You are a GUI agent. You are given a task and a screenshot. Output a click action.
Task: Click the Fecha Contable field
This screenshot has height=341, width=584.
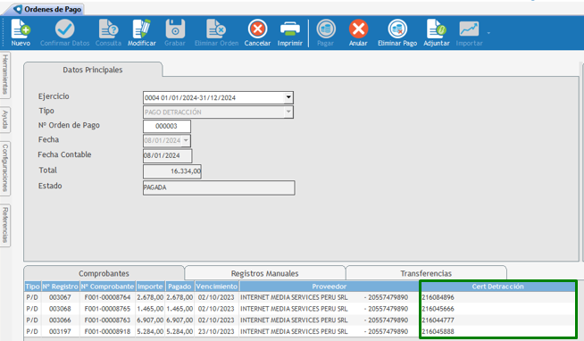pos(168,155)
